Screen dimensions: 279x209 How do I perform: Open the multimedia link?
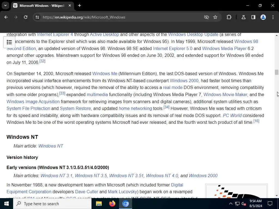coord(97,94)
